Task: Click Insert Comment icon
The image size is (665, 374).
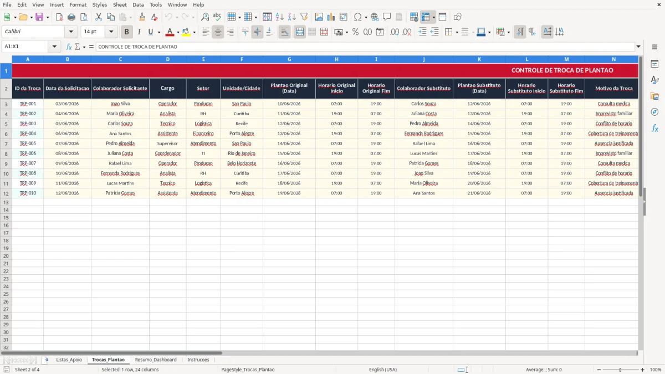Action: tap(387, 17)
